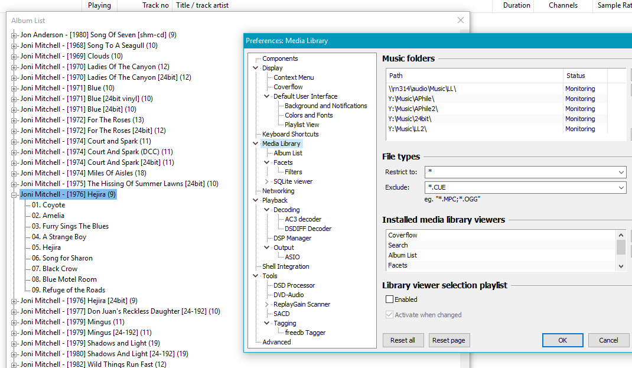Select track 02. Amelia
632x368 pixels.
point(48,216)
